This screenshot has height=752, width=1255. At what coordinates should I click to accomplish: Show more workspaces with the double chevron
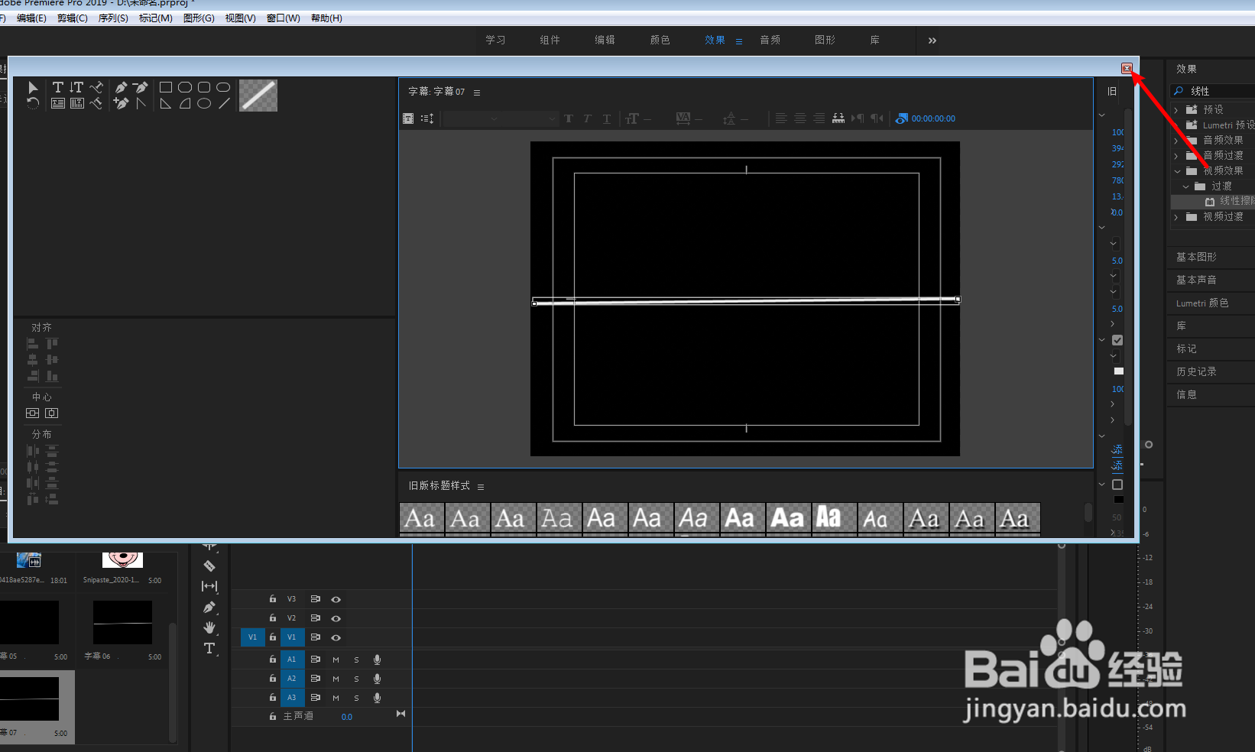click(932, 41)
